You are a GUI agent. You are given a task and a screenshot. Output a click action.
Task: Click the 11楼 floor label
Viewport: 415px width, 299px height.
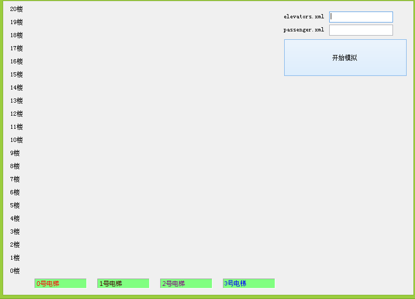pyautogui.click(x=16, y=127)
